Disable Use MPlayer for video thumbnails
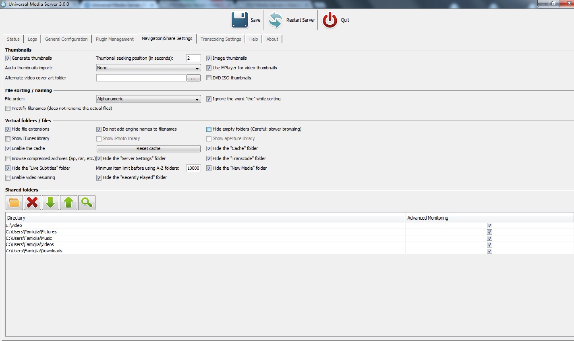 point(209,68)
